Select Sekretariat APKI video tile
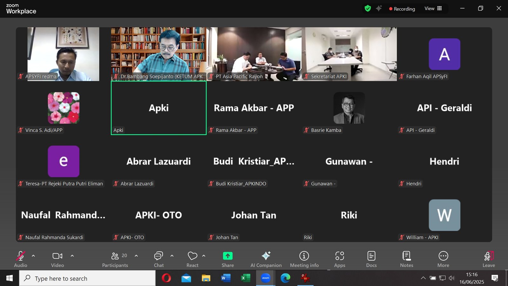508x286 pixels. coord(349,54)
